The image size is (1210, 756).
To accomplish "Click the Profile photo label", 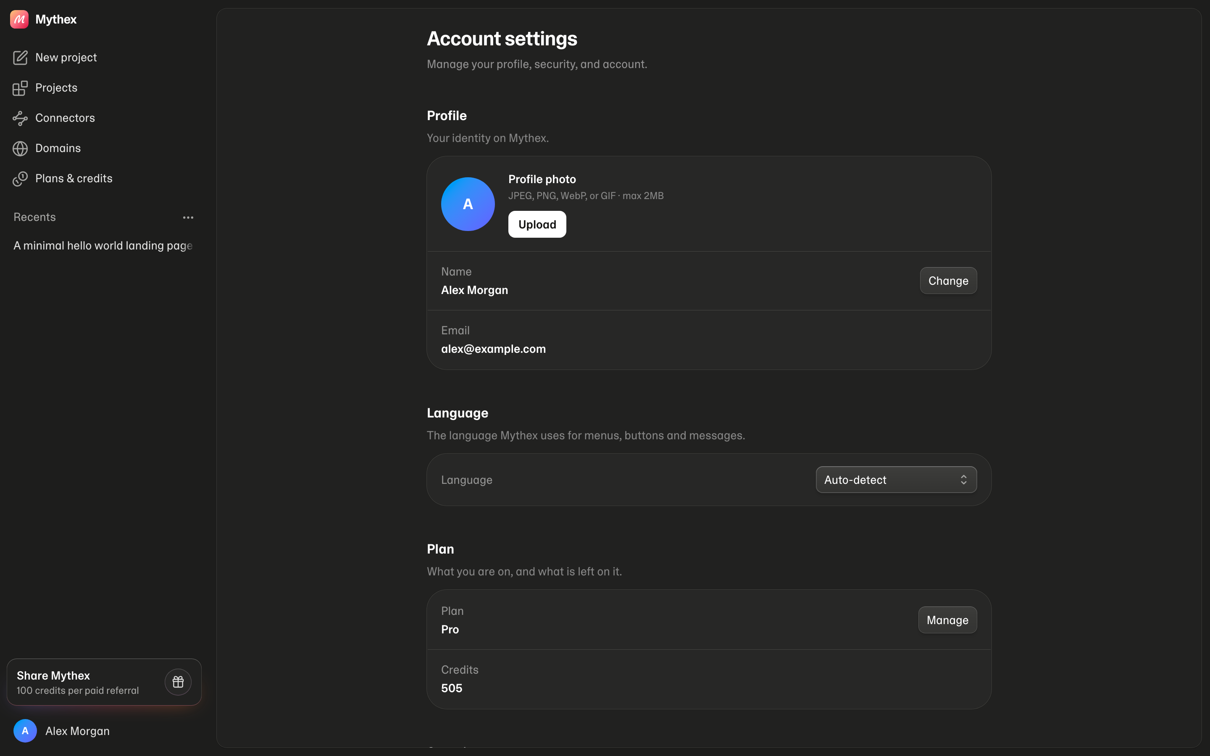I will click(x=542, y=179).
